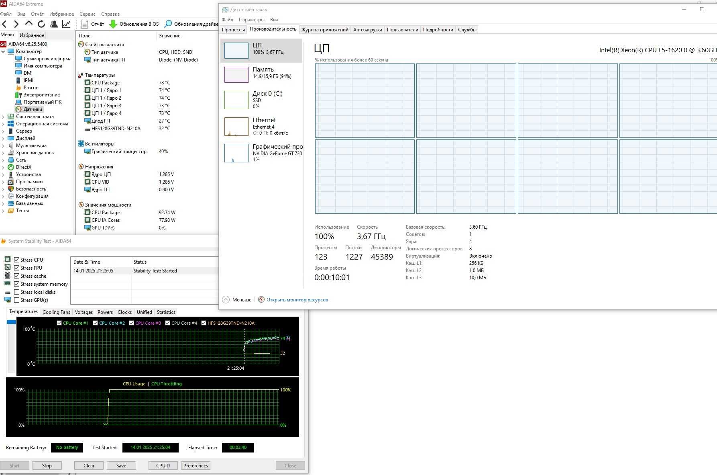The height and width of the screenshot is (475, 717).
Task: Collapse the Компьютер tree node
Action: click(x=3, y=51)
